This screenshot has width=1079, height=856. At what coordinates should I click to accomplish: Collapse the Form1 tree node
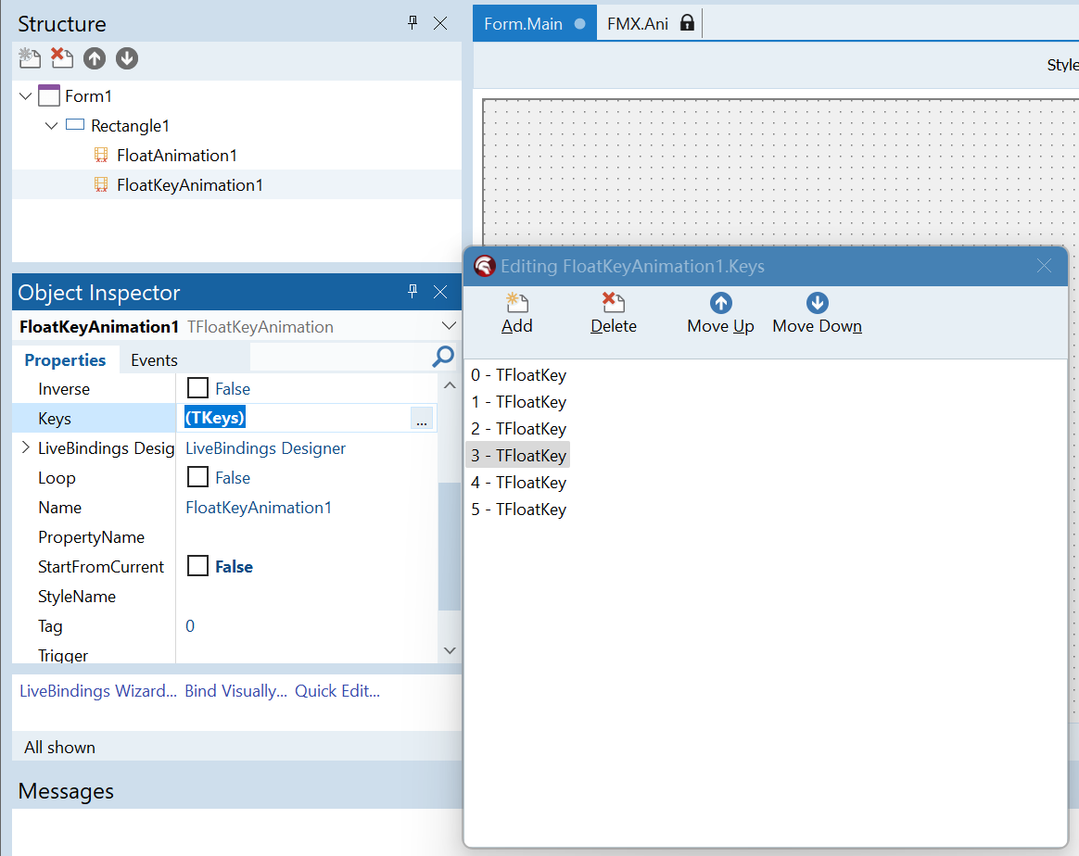[25, 95]
